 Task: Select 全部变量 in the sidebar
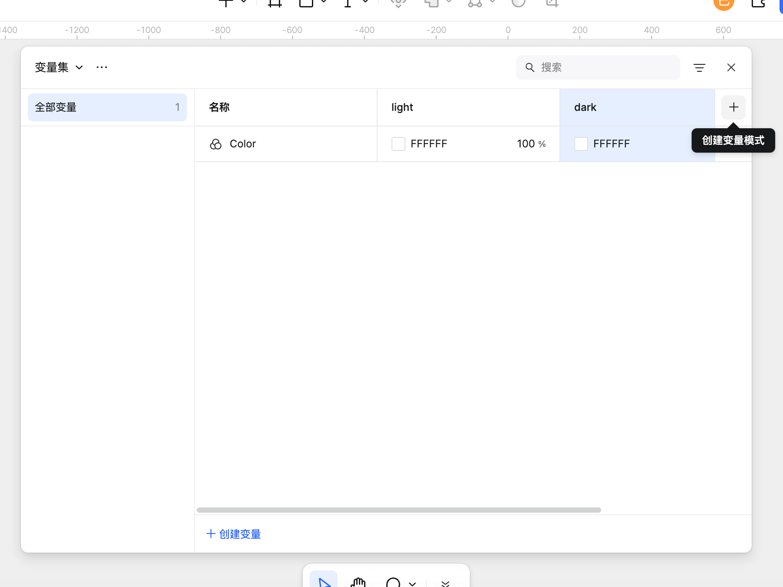click(x=107, y=107)
